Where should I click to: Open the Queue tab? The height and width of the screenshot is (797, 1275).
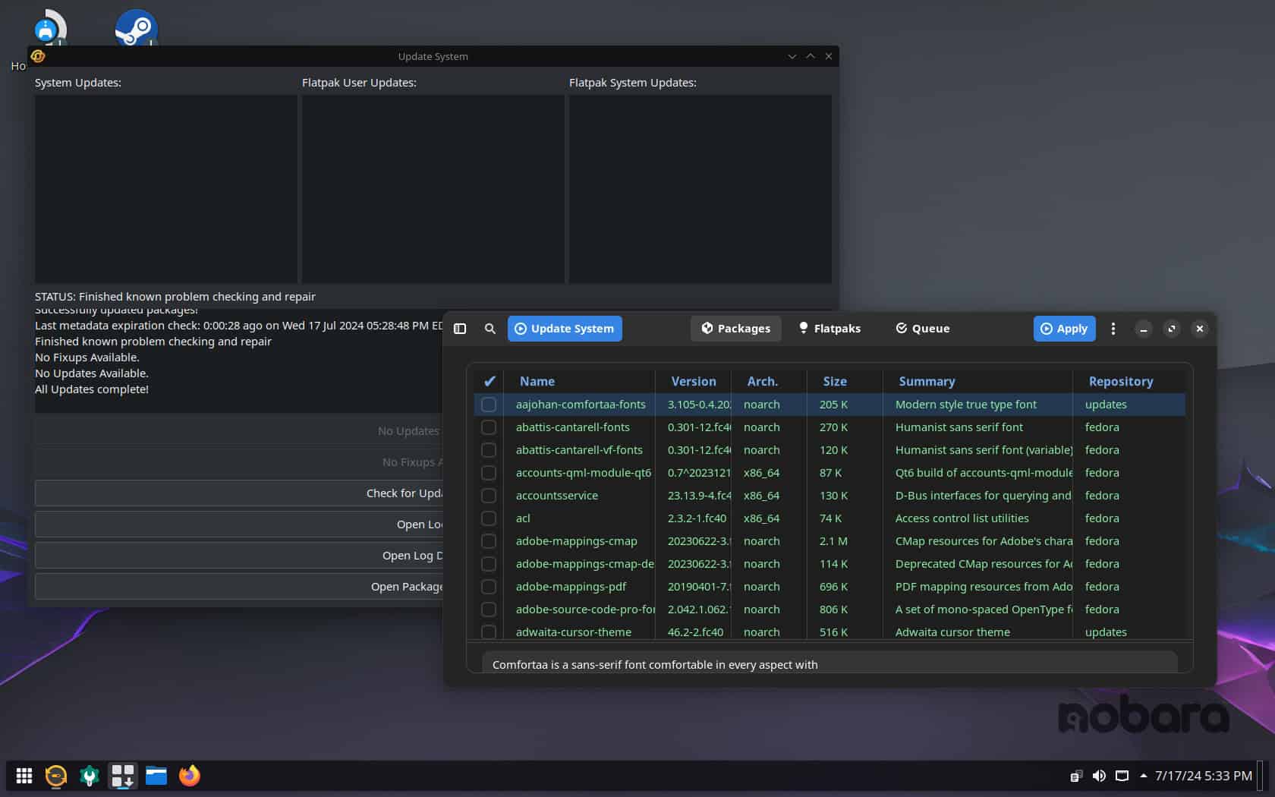tap(922, 329)
